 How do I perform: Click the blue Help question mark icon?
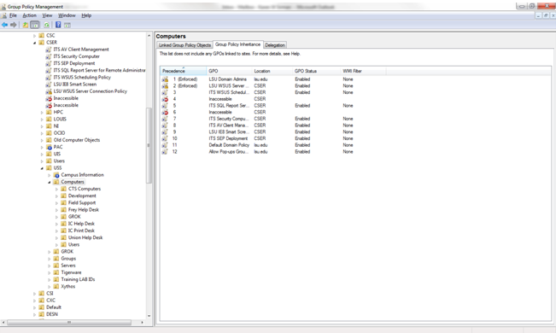pyautogui.click(x=58, y=25)
